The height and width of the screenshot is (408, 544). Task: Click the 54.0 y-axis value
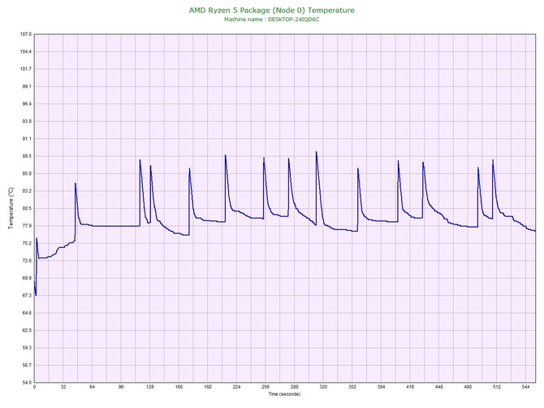26,383
